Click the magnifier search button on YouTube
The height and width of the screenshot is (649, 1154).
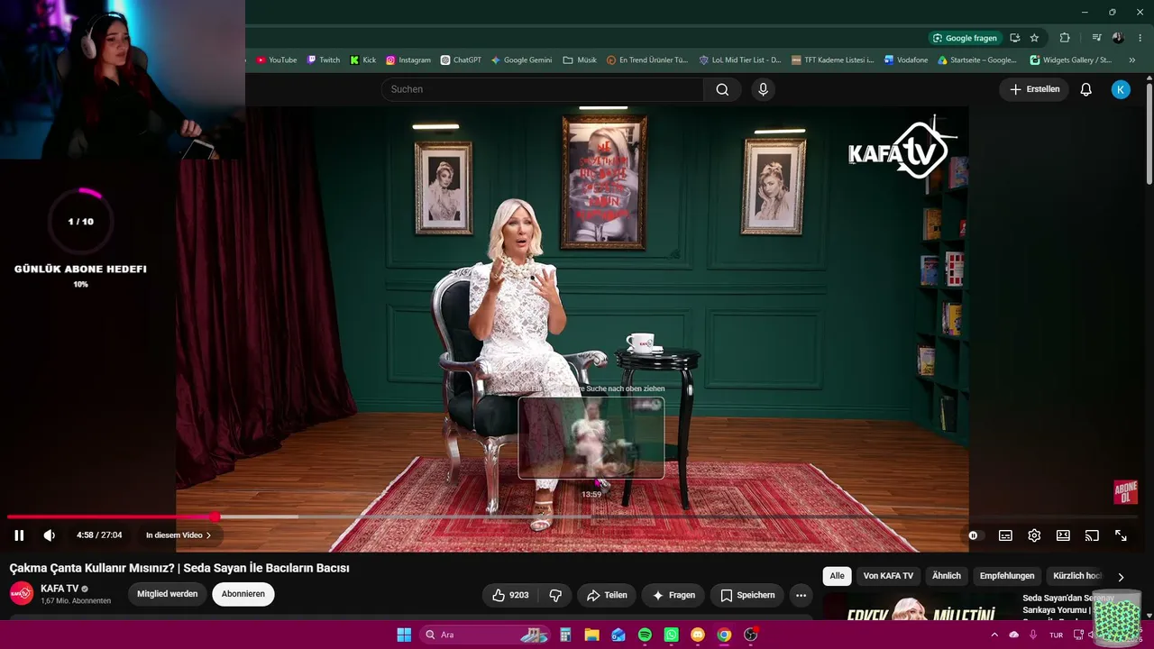tap(722, 89)
